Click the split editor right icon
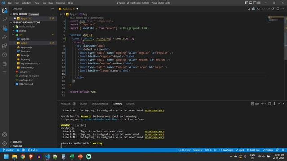 pyautogui.click(x=278, y=9)
